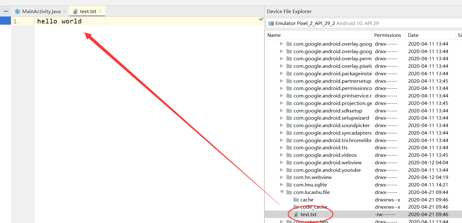Switch to the MainActivity.java editor tab

pos(41,11)
